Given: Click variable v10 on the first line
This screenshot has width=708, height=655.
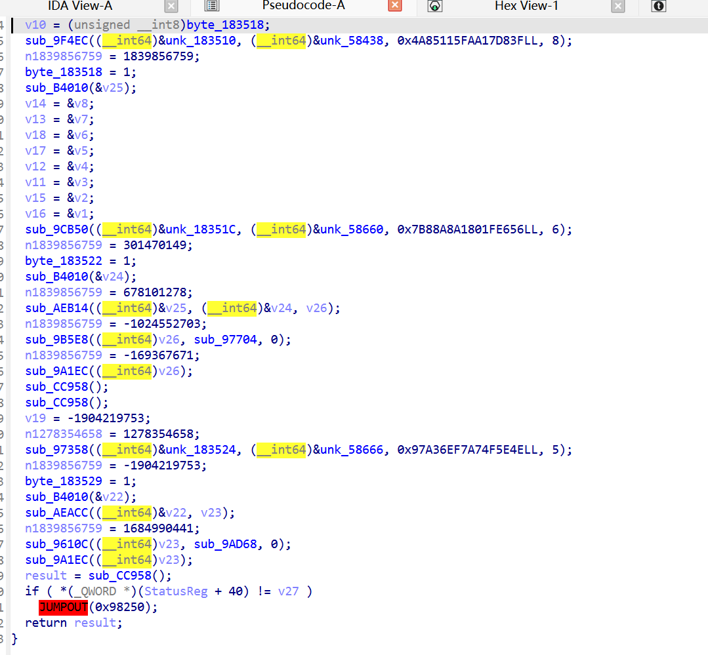Looking at the screenshot, I should coord(35,25).
